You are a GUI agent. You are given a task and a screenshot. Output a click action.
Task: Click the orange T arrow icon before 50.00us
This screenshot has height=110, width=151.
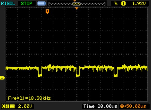pos(122,106)
